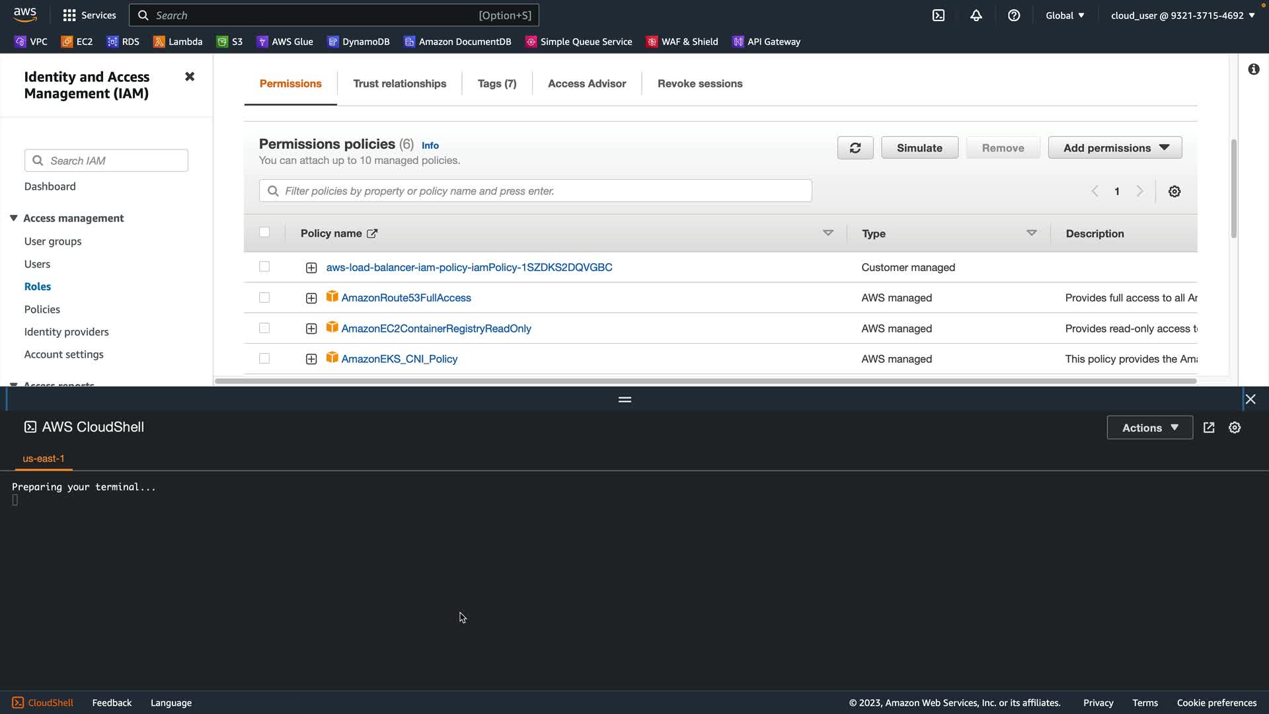The height and width of the screenshot is (714, 1269).
Task: Open the CloudShell icon in the top bar
Action: click(938, 15)
